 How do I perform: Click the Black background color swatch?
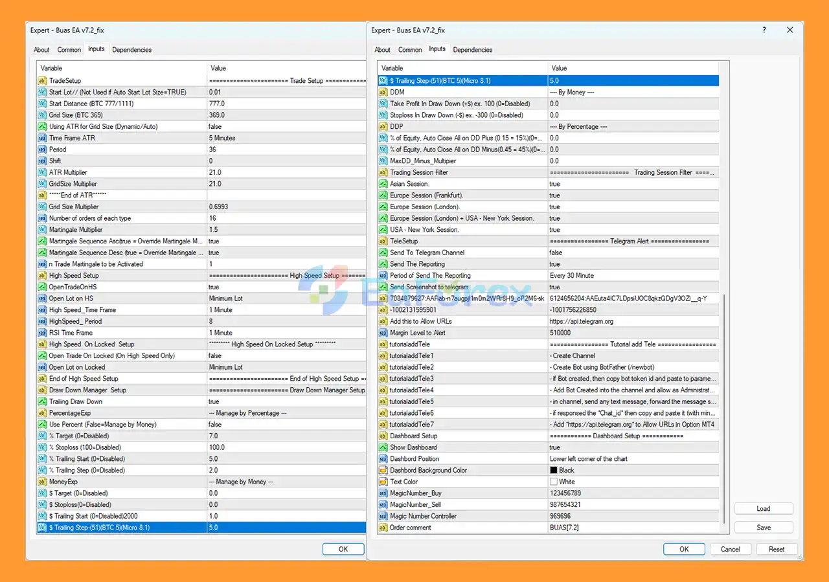[553, 471]
